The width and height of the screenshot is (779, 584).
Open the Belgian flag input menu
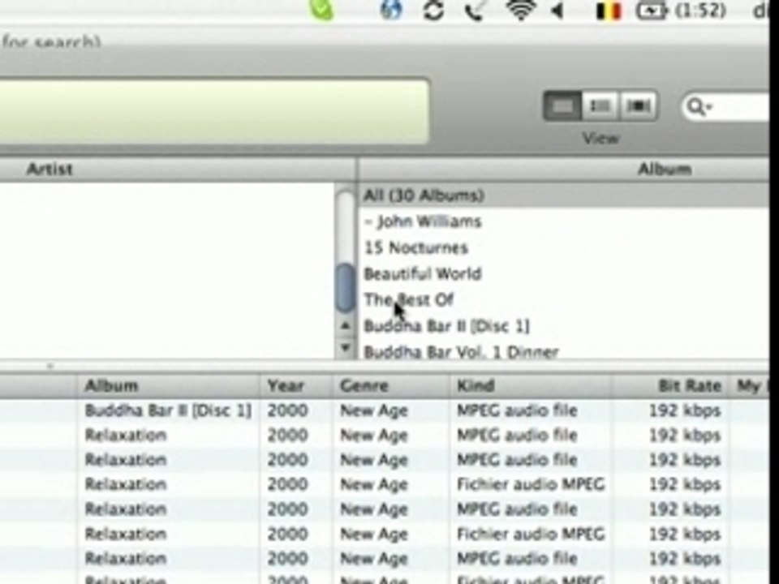tap(609, 11)
